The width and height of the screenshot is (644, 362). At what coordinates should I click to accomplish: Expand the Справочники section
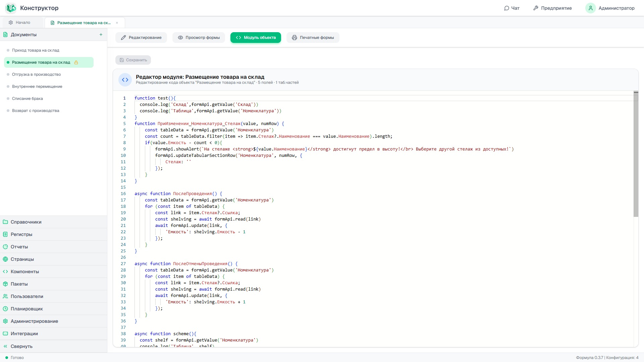click(54, 222)
